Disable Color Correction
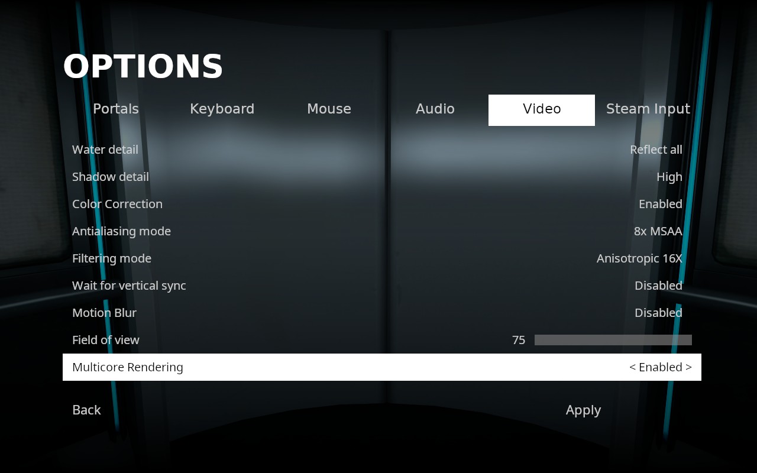757x473 pixels. (660, 204)
